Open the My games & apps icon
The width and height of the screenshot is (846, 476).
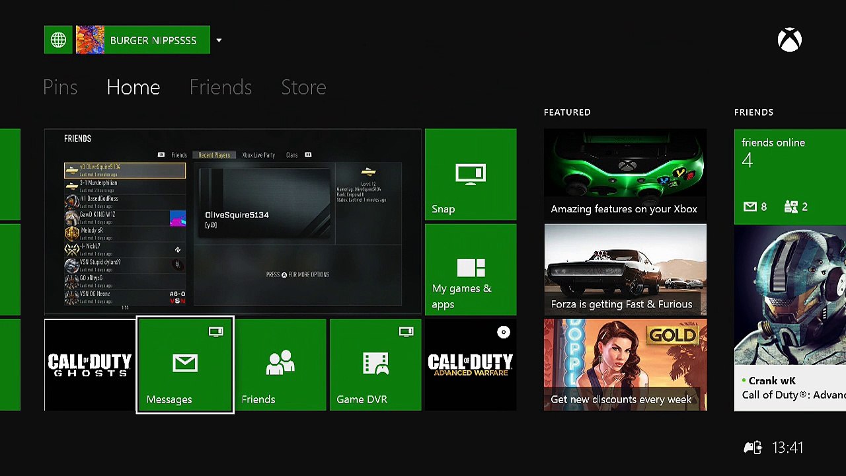(x=471, y=268)
